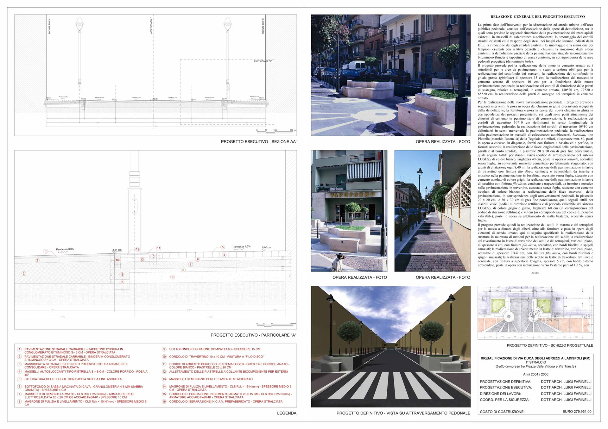Image resolution: width=608 pixels, height=429 pixels.
Task: Click marker 5 in the detail drawing
Action: (x=223, y=247)
